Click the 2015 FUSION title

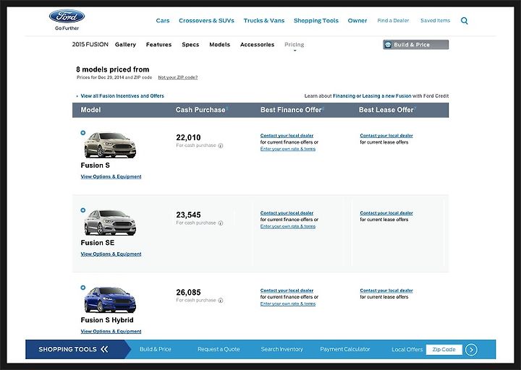click(90, 45)
